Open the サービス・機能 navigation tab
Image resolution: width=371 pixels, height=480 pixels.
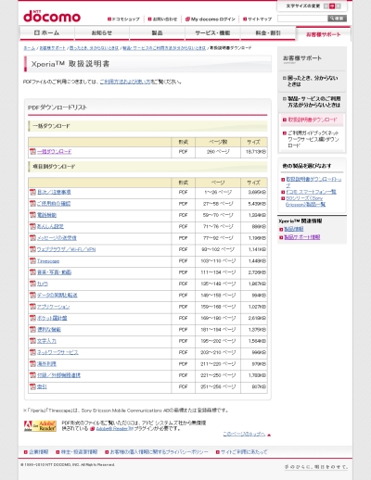coord(212,33)
